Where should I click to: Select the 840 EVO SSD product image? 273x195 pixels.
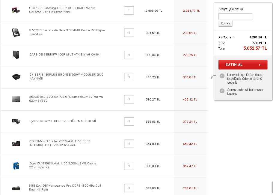coord(16,99)
